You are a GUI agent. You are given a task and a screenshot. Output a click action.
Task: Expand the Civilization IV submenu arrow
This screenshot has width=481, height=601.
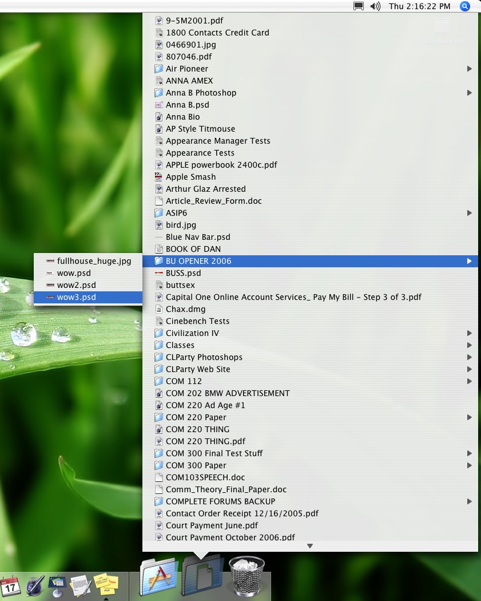(x=469, y=333)
